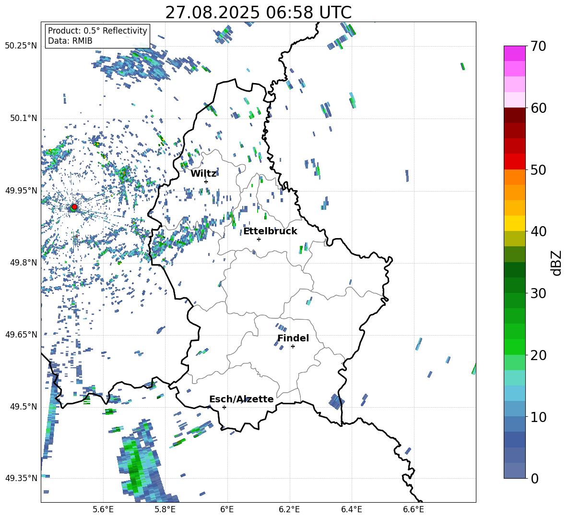
Task: Click the 49.95°N latitude label
Action: [21, 191]
